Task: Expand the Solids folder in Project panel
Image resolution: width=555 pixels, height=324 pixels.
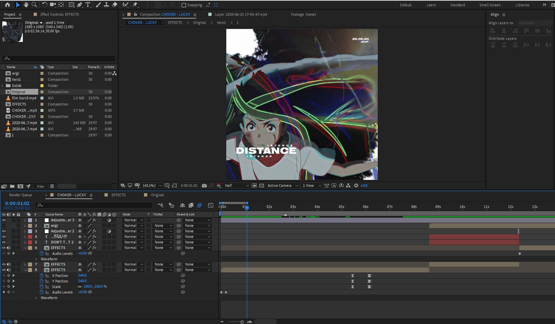Action: 3,86
